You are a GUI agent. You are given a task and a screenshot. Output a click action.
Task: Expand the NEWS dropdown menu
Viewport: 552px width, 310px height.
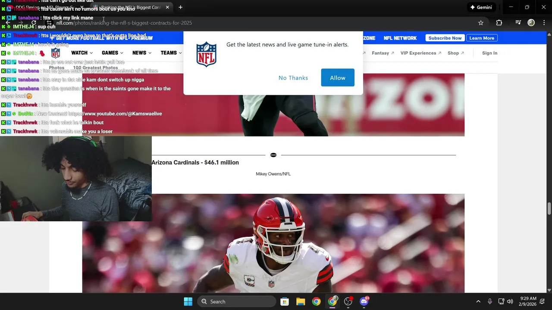(x=142, y=53)
